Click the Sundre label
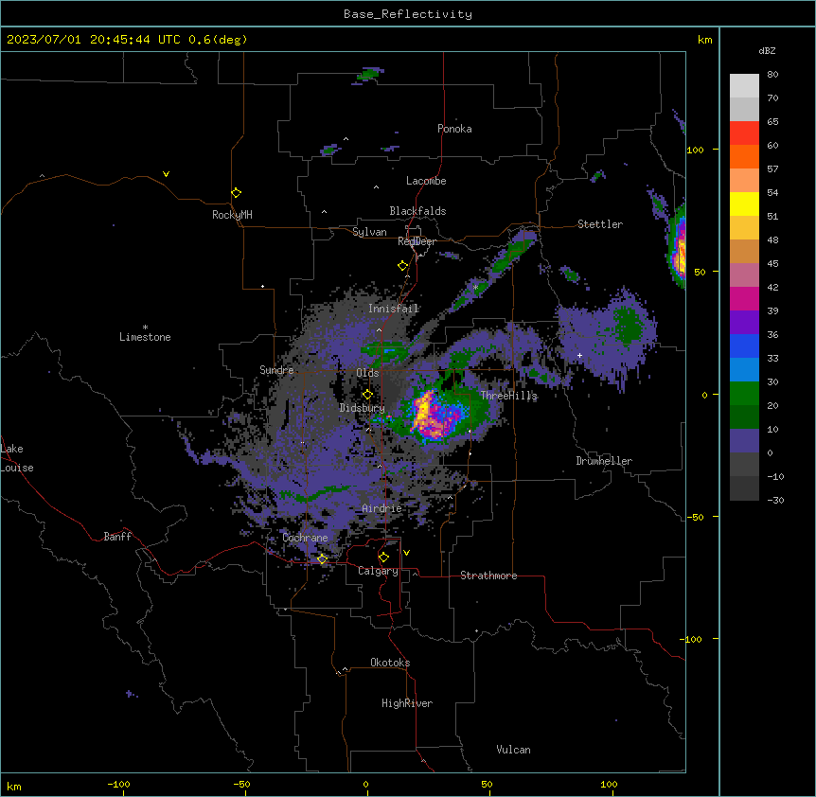The width and height of the screenshot is (816, 797). (x=276, y=370)
